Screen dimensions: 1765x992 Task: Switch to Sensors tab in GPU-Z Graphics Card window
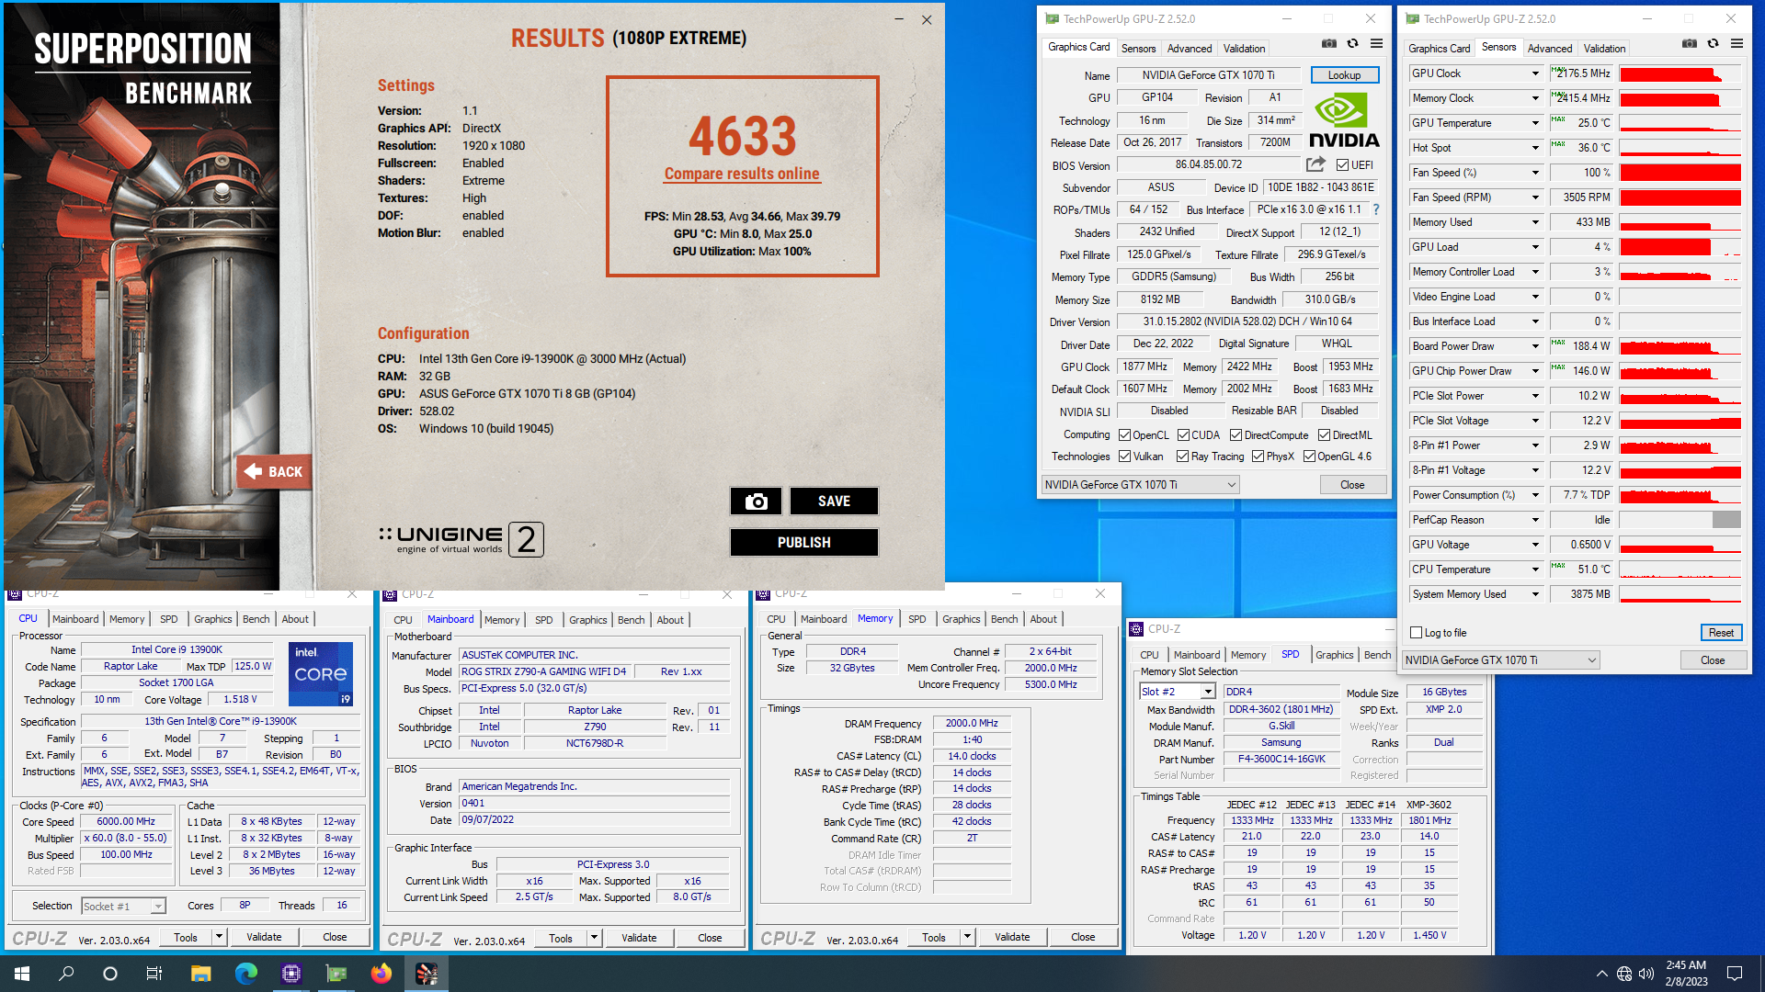pyautogui.click(x=1138, y=49)
